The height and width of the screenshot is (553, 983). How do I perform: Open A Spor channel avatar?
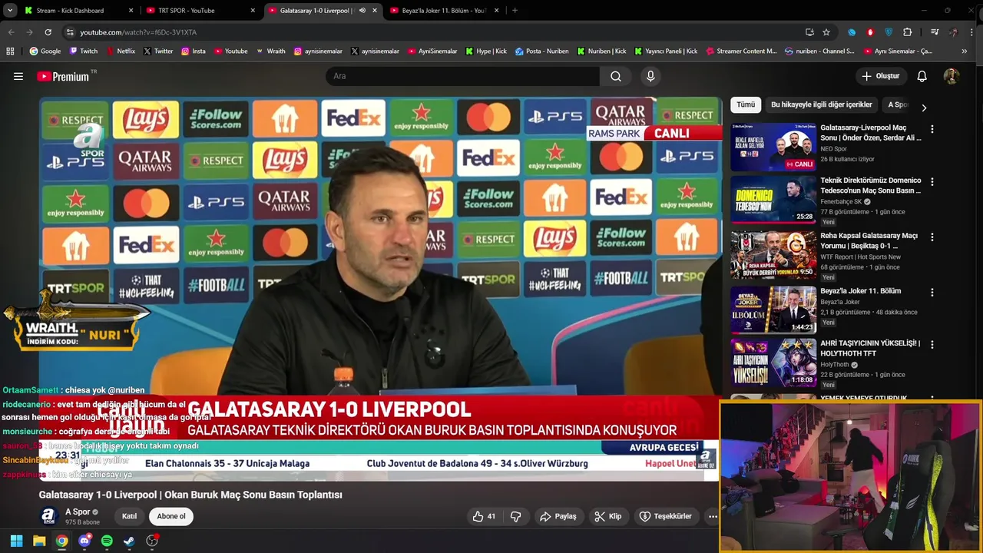pos(48,516)
